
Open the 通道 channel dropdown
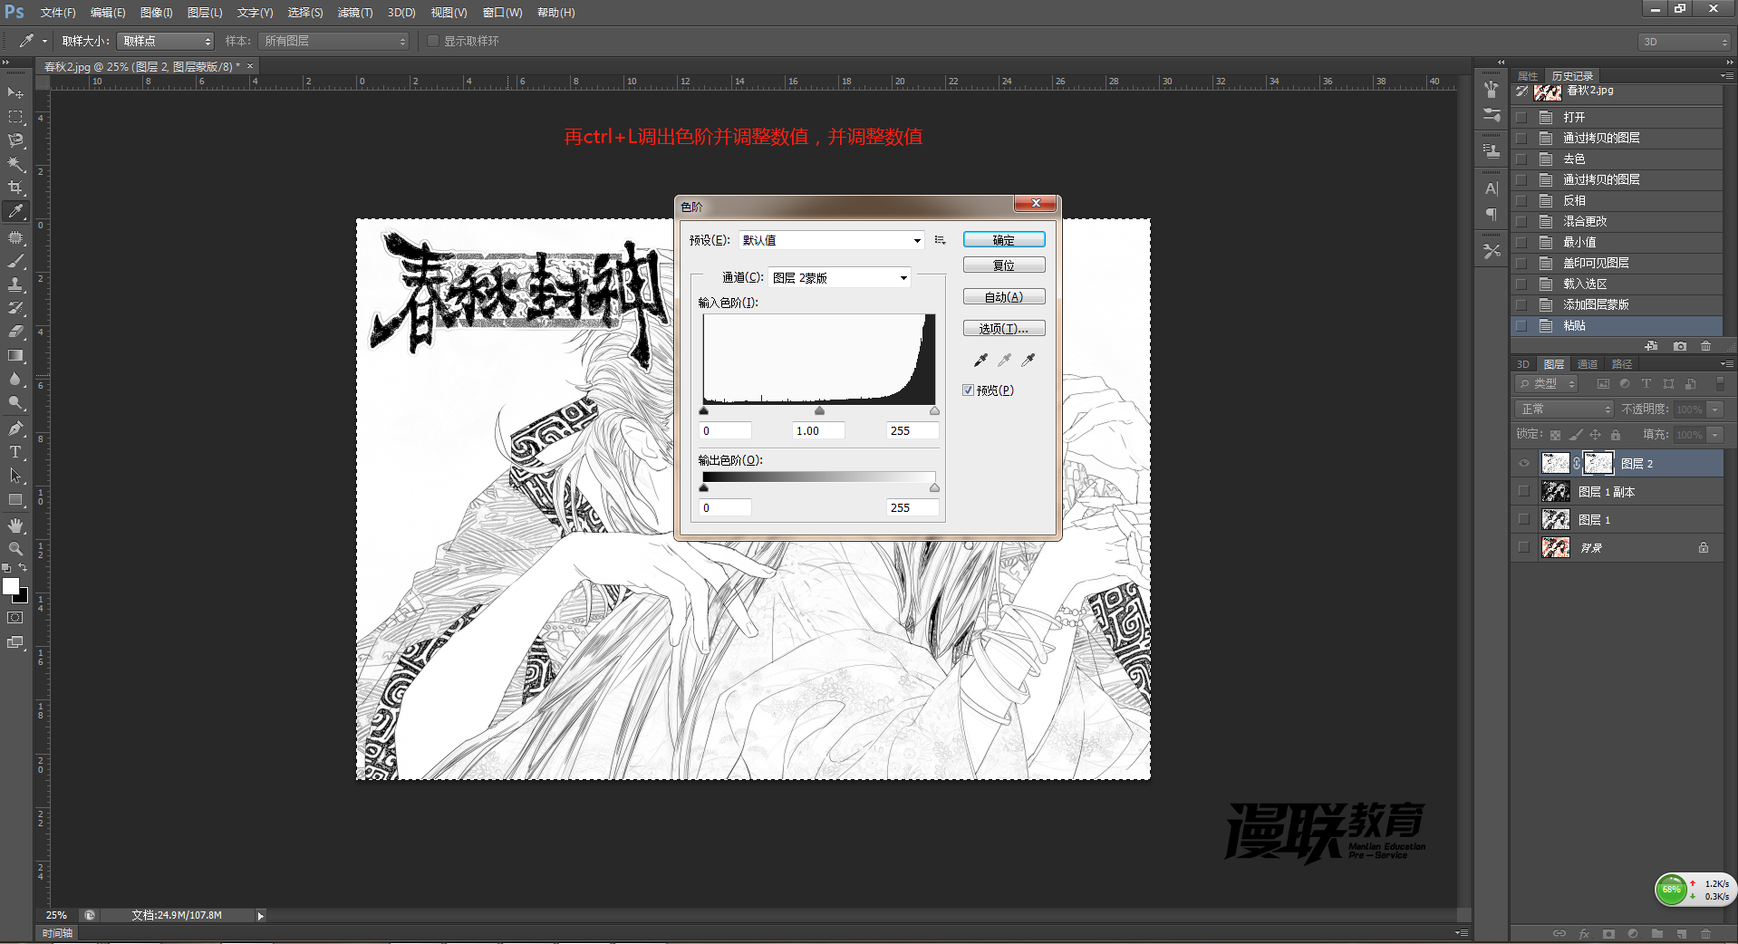(839, 278)
